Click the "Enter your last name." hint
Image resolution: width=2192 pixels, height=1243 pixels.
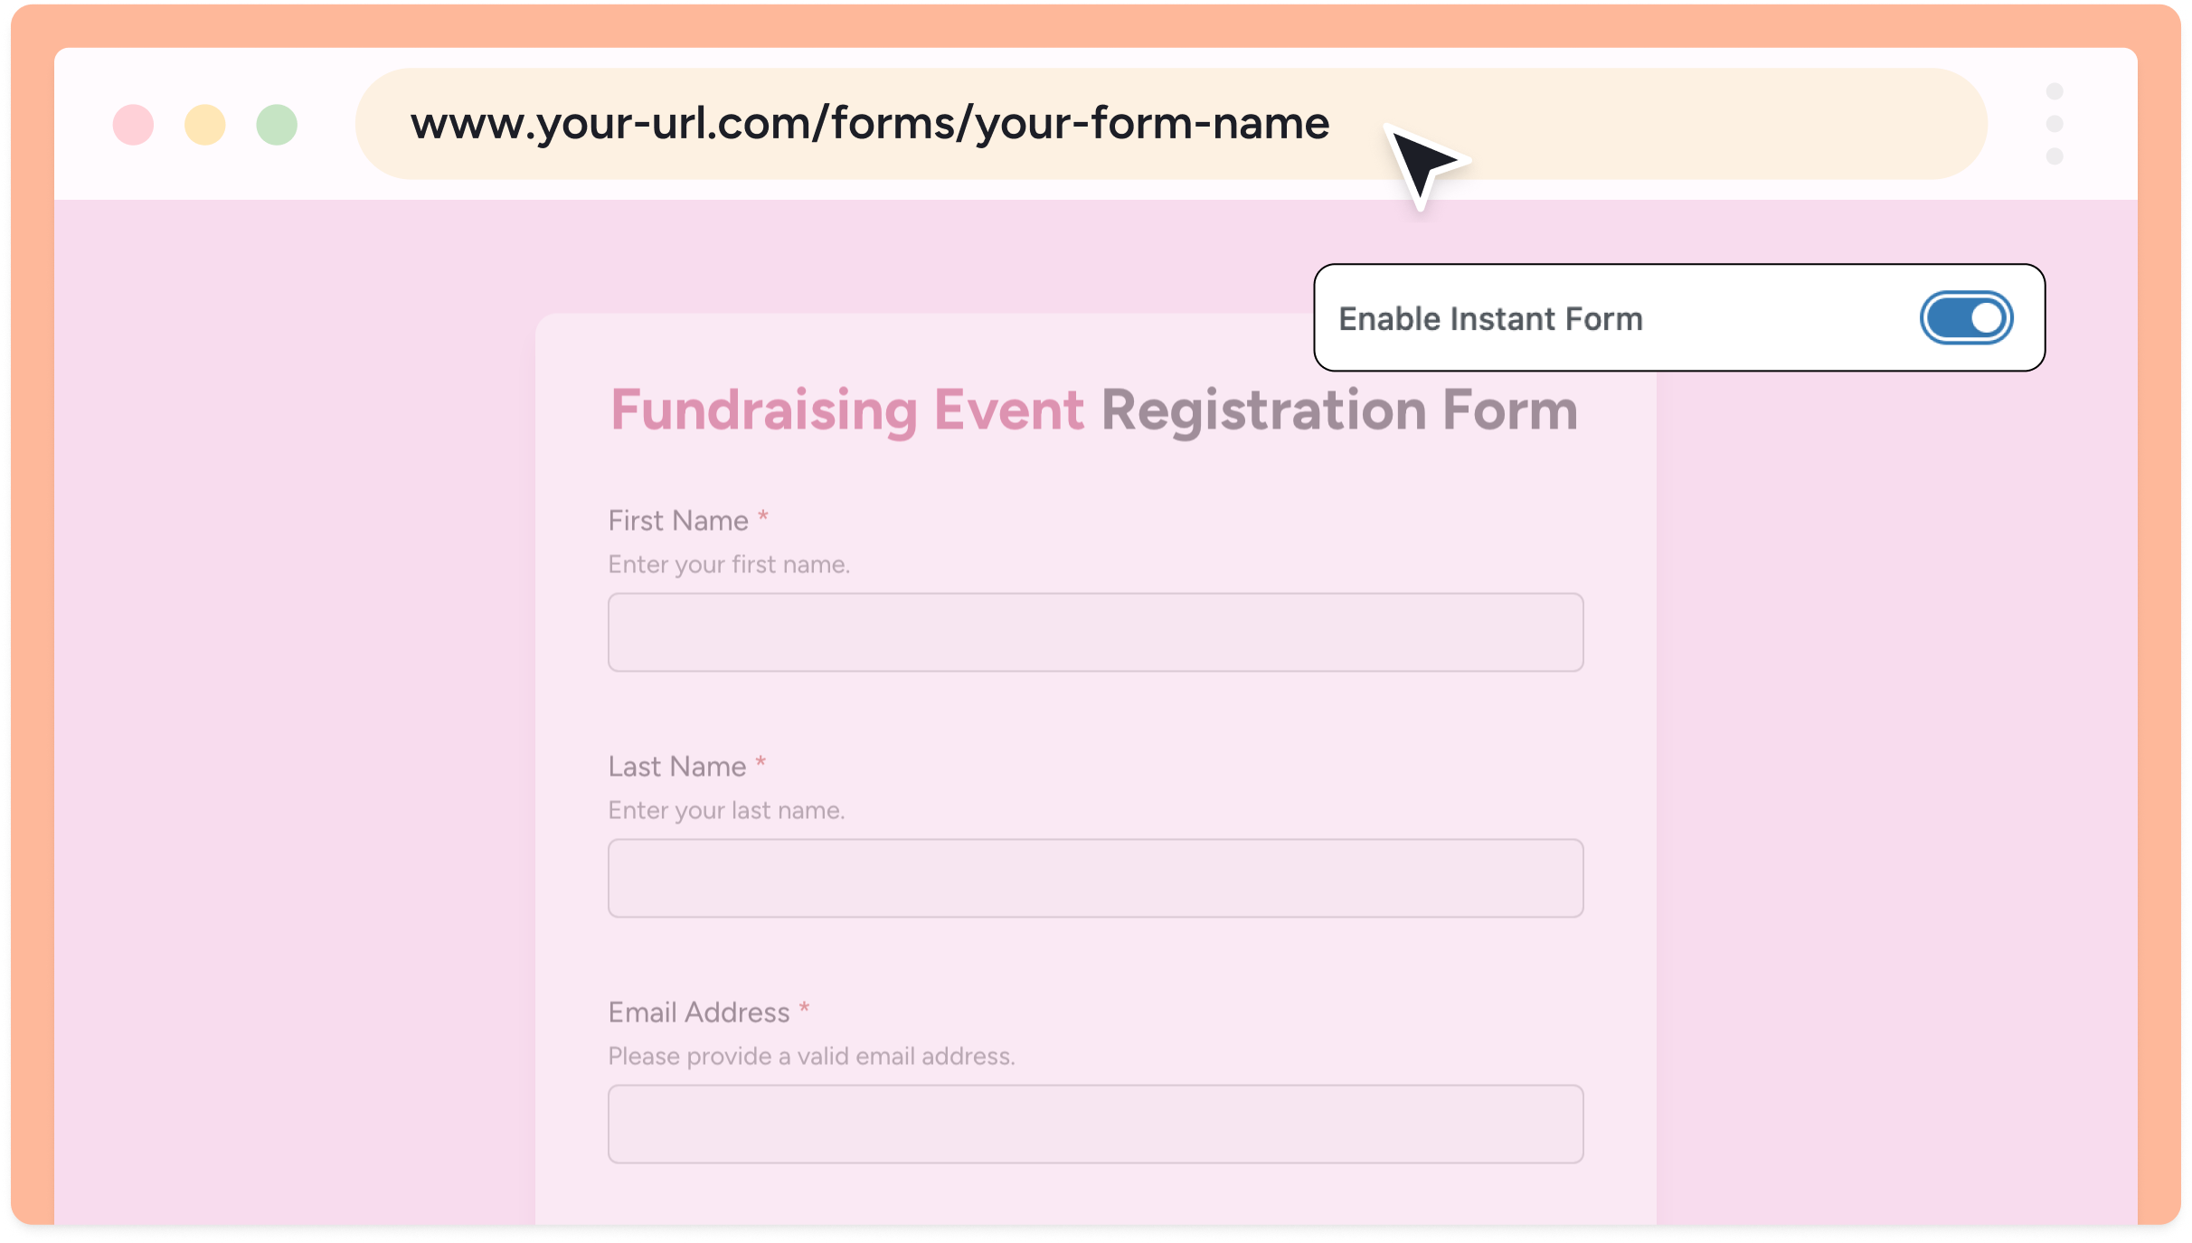click(726, 811)
